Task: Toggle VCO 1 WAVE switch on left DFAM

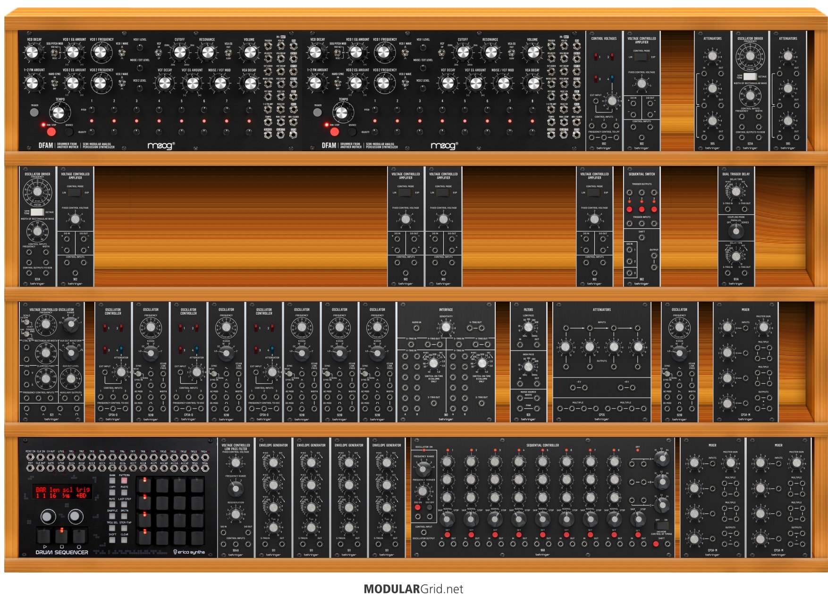Action: click(122, 53)
